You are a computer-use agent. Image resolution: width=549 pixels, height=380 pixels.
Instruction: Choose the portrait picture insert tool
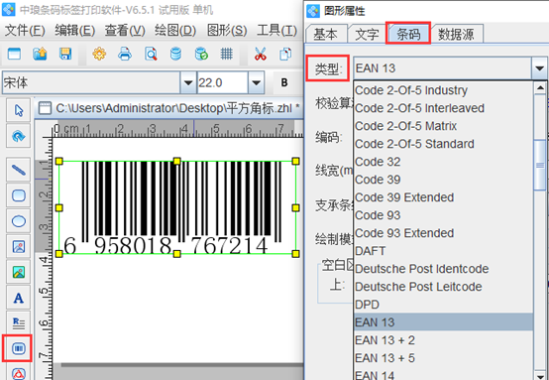(x=19, y=247)
